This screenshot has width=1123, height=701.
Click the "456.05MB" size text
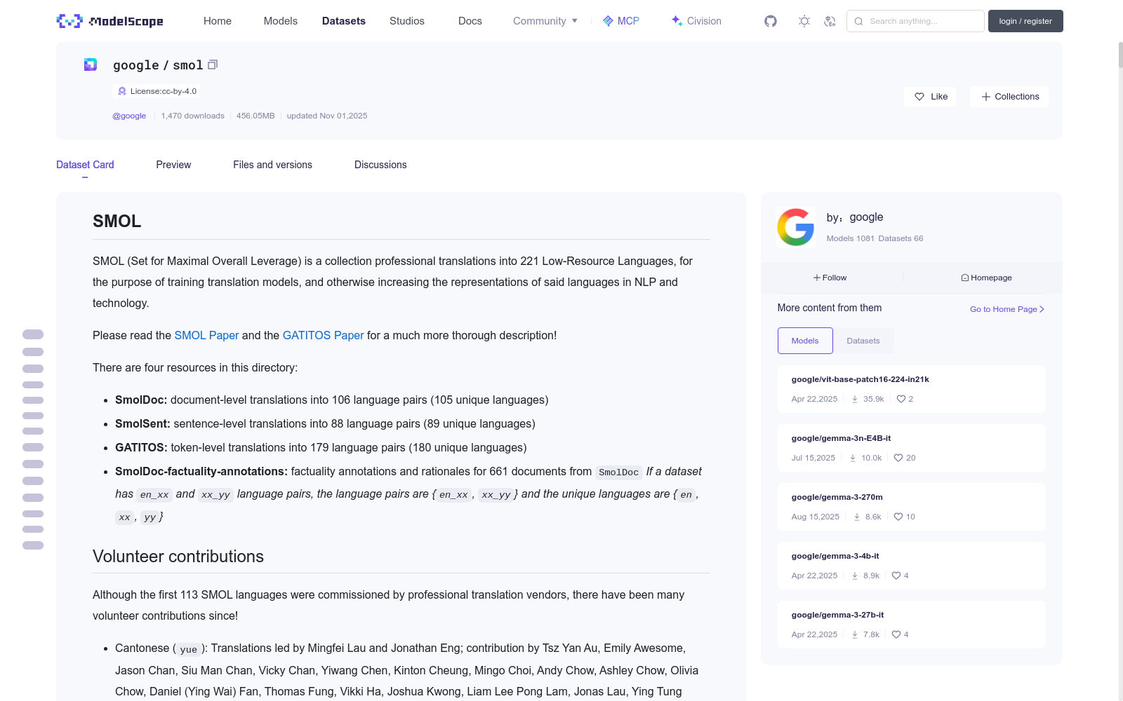tap(255, 116)
